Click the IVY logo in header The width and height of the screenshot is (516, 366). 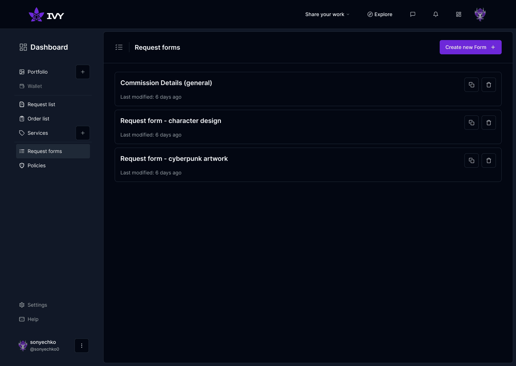point(46,15)
